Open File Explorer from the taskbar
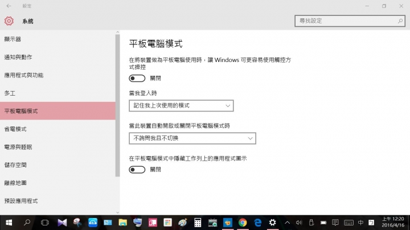 (122, 223)
